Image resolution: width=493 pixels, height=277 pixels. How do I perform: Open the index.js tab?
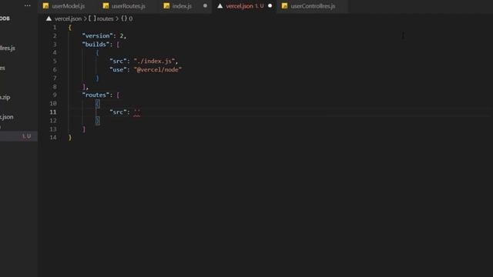182,6
